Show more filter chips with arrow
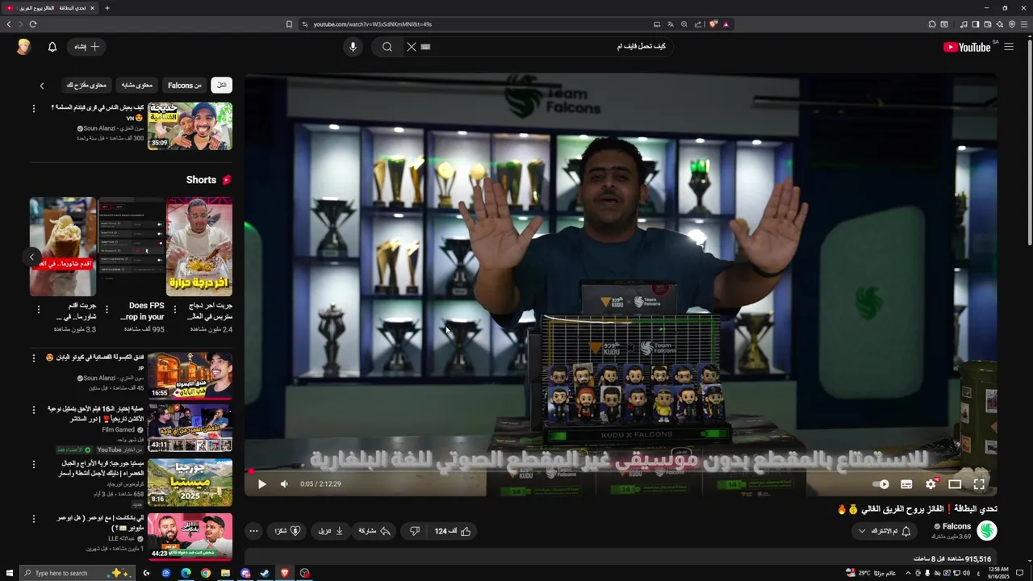 pyautogui.click(x=42, y=85)
